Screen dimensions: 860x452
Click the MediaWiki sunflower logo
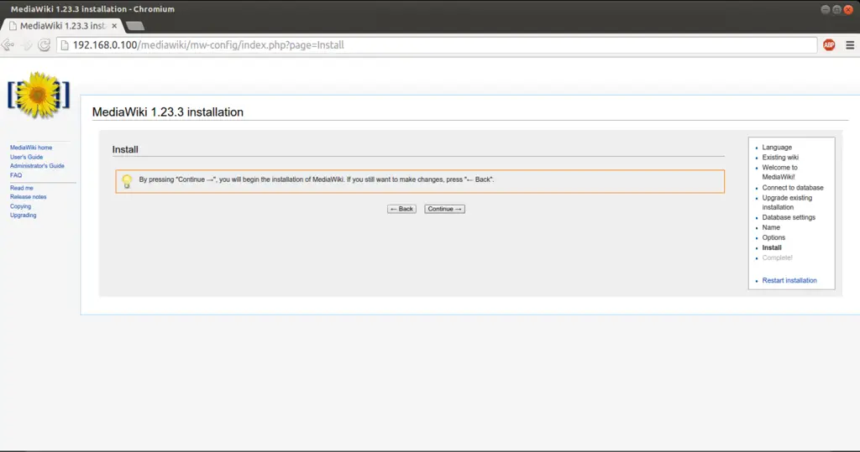[x=39, y=96]
